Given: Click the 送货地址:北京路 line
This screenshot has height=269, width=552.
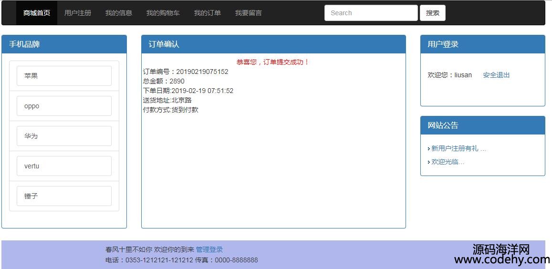Looking at the screenshot, I should click(x=167, y=100).
